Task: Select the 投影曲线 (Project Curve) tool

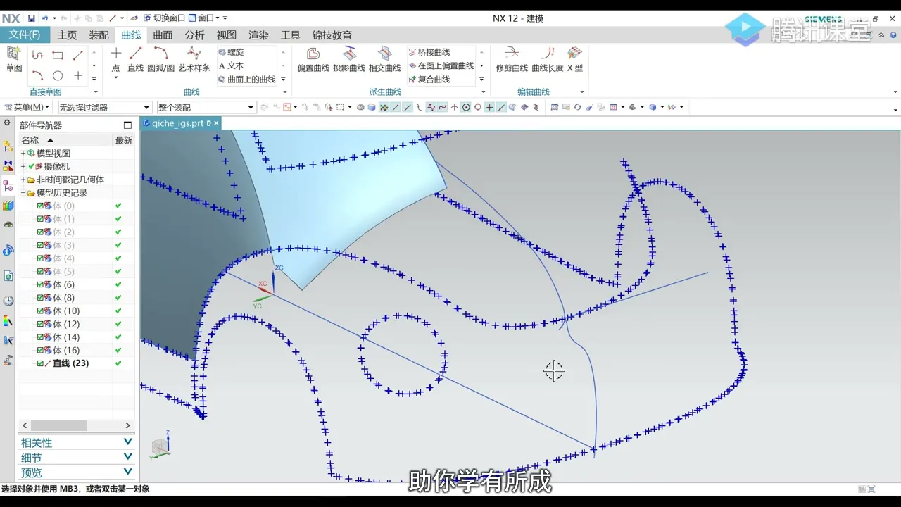Action: (350, 61)
